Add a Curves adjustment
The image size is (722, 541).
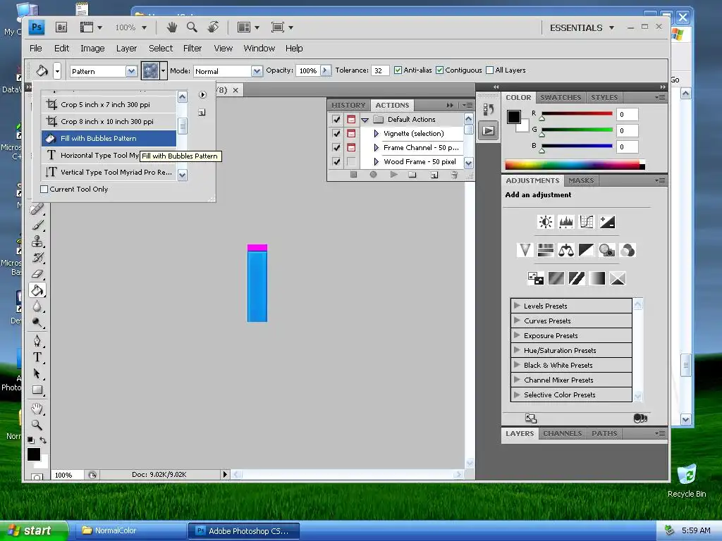point(586,222)
